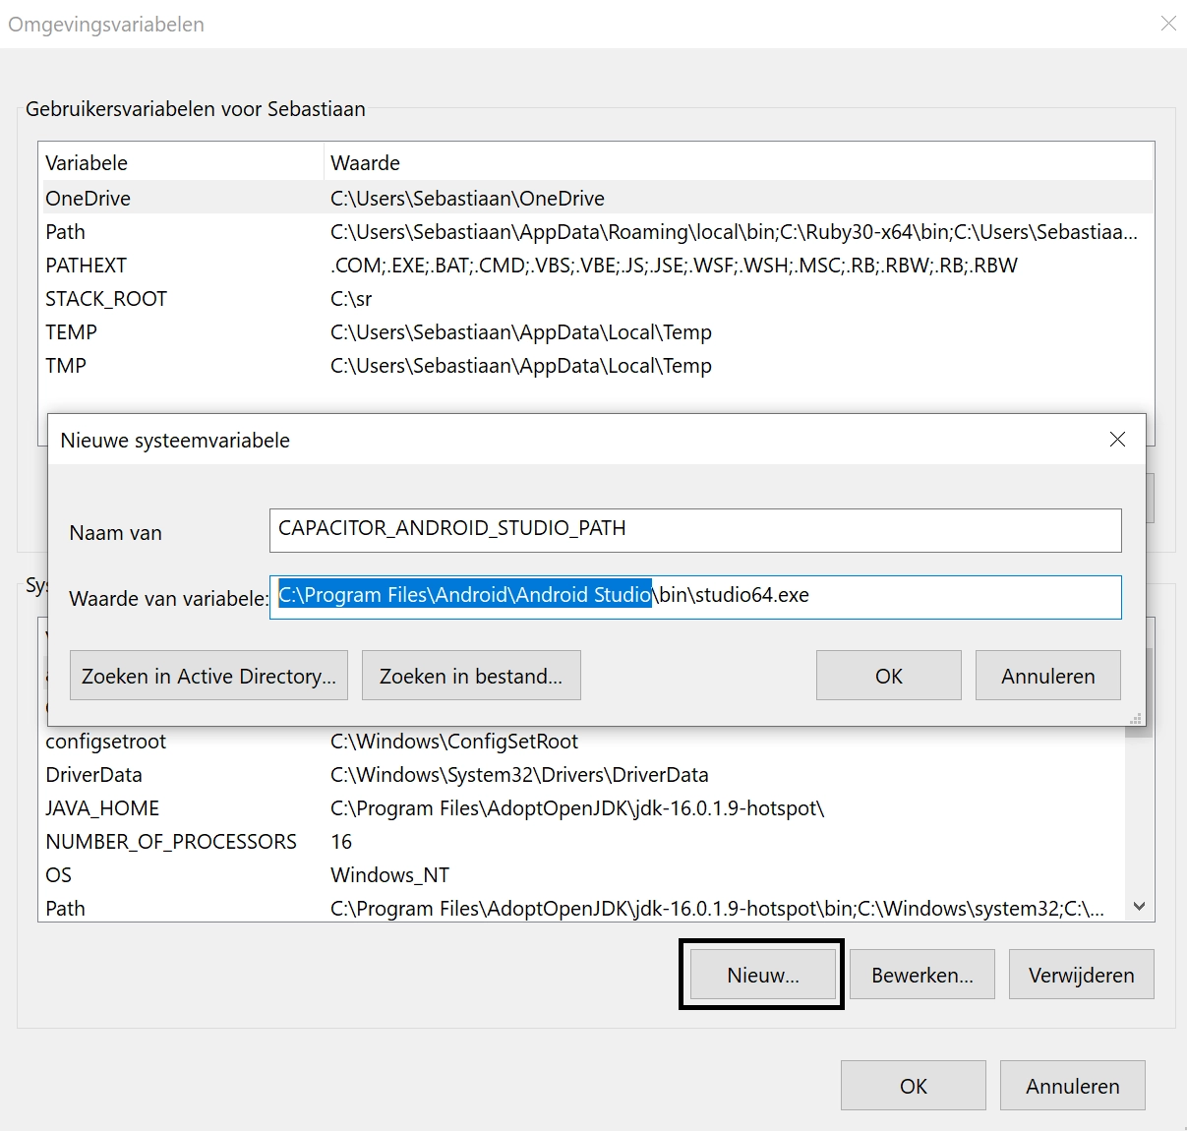The width and height of the screenshot is (1187, 1131).
Task: Select the JAVA_HOME system variable row
Action: [102, 808]
